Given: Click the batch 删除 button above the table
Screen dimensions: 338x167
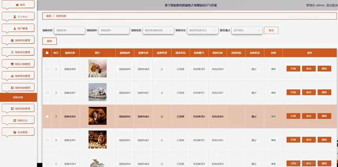Looking at the screenshot, I should click(50, 41).
